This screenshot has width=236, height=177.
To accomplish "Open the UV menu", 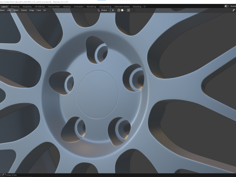I will point(45,10).
